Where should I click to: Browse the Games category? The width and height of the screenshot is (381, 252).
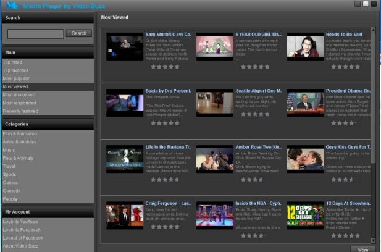point(10,182)
